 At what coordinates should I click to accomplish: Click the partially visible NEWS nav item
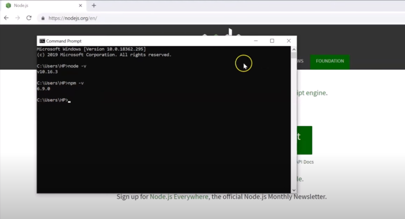click(300, 61)
